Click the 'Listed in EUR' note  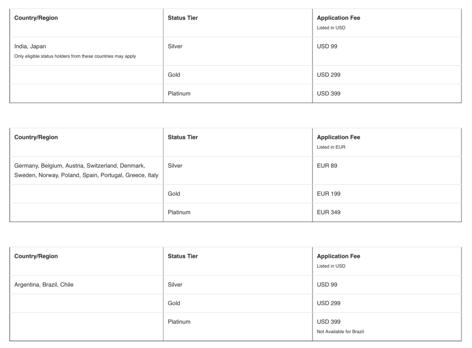tap(331, 147)
